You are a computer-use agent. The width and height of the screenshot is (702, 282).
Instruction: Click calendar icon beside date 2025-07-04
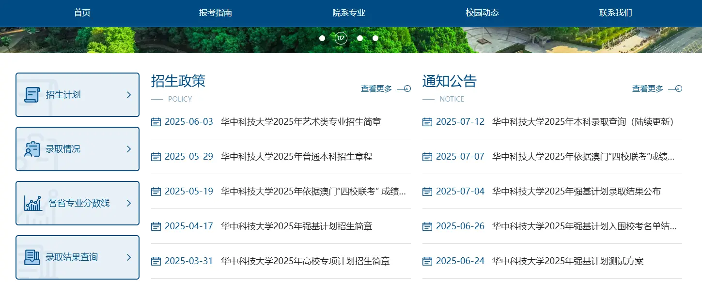click(427, 192)
